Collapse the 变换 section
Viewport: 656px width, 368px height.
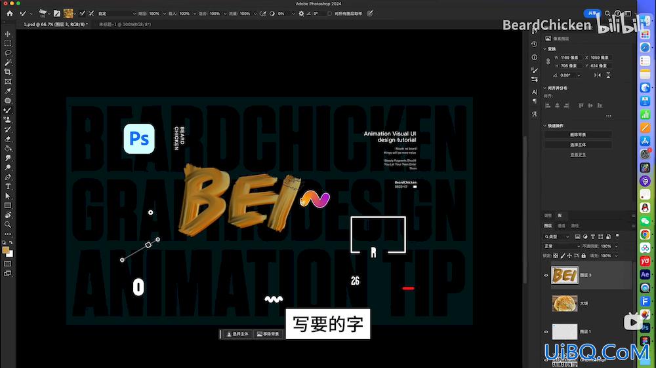coord(545,49)
